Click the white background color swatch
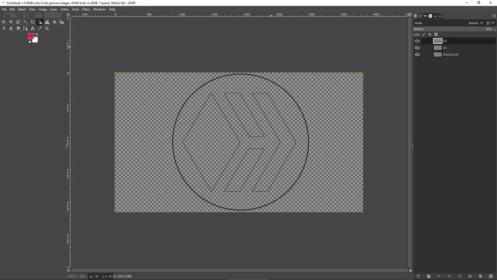 [35, 40]
